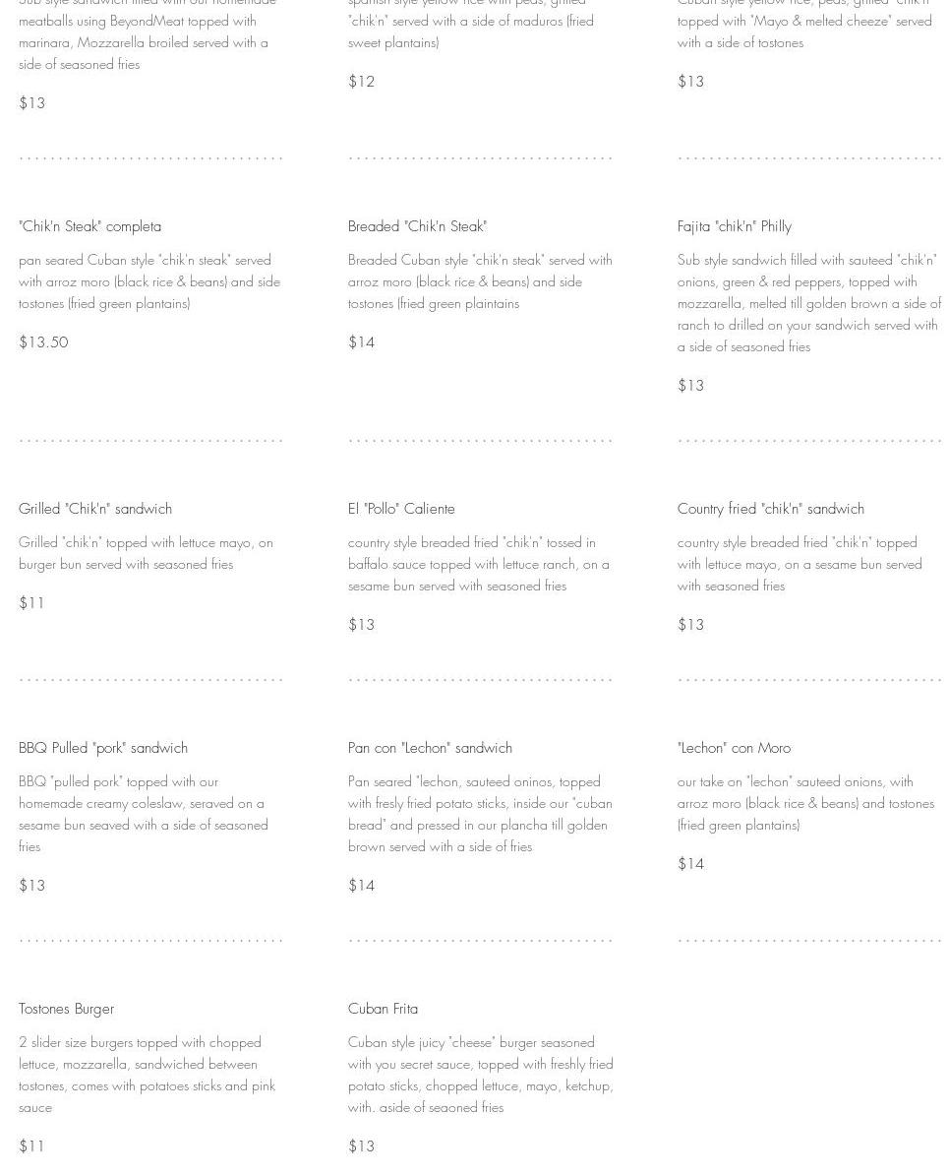949x1176 pixels.
Task: Click the $13.50 price of Chik'n Steak completa
Action: (x=43, y=342)
